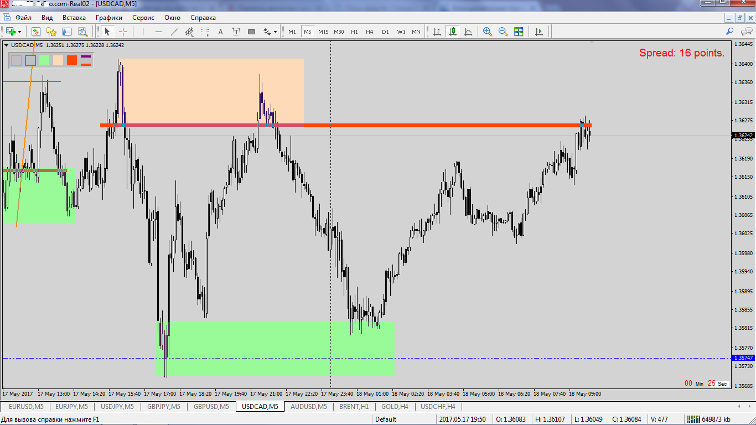Image resolution: width=756 pixels, height=425 pixels.
Task: Switch to the M30 timeframe
Action: coord(339,32)
